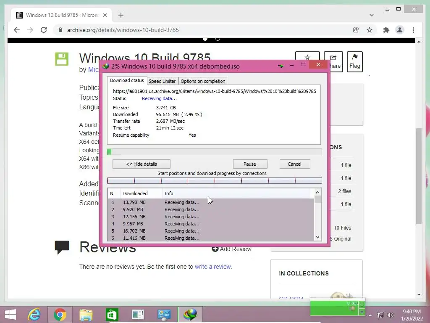Open the Chrome three-dot menu
430x323 pixels.
413,30
